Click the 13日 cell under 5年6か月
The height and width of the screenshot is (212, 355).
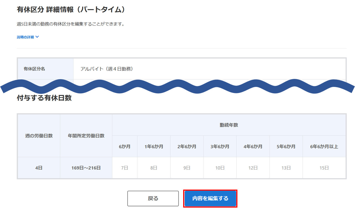286,168
